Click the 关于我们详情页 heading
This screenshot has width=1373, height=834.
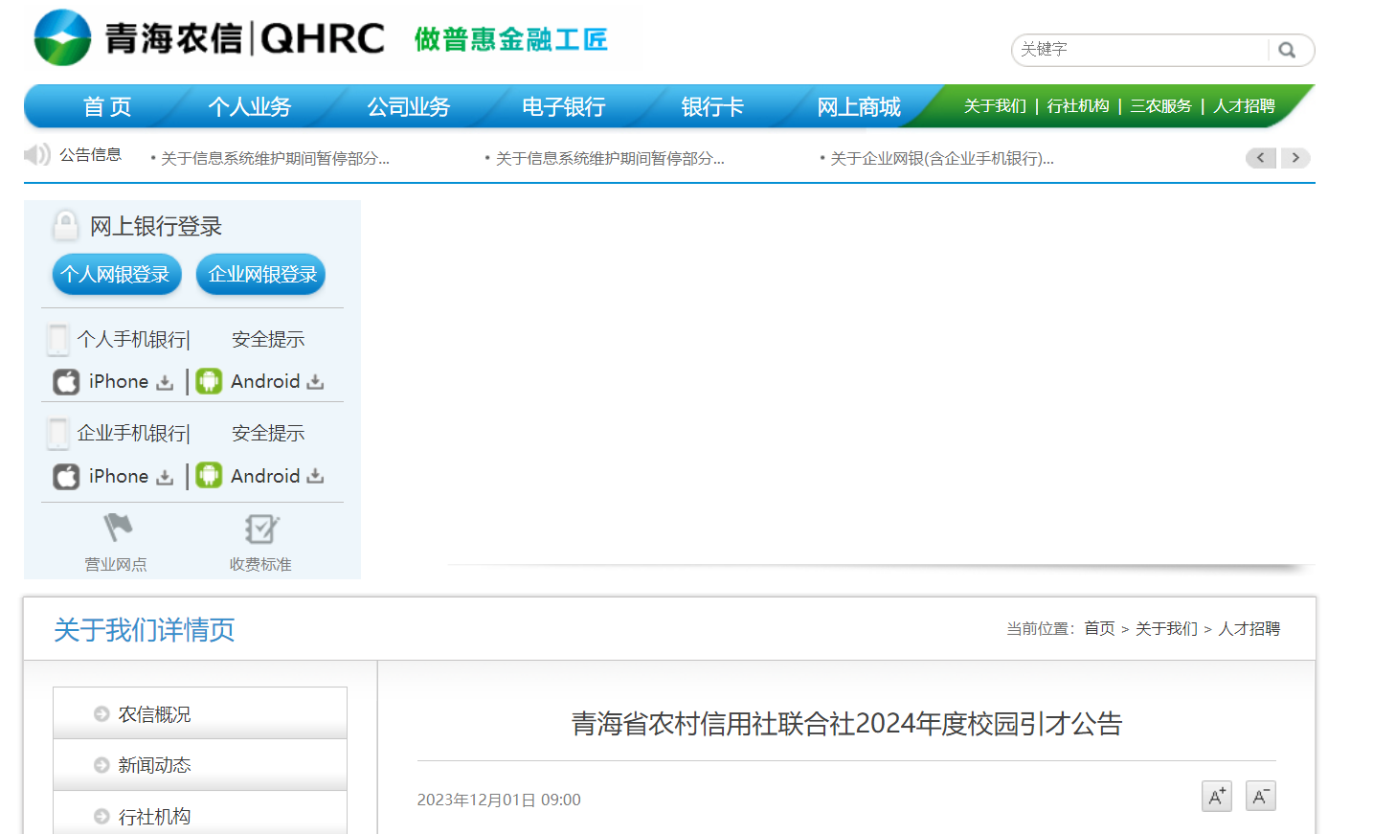[144, 630]
